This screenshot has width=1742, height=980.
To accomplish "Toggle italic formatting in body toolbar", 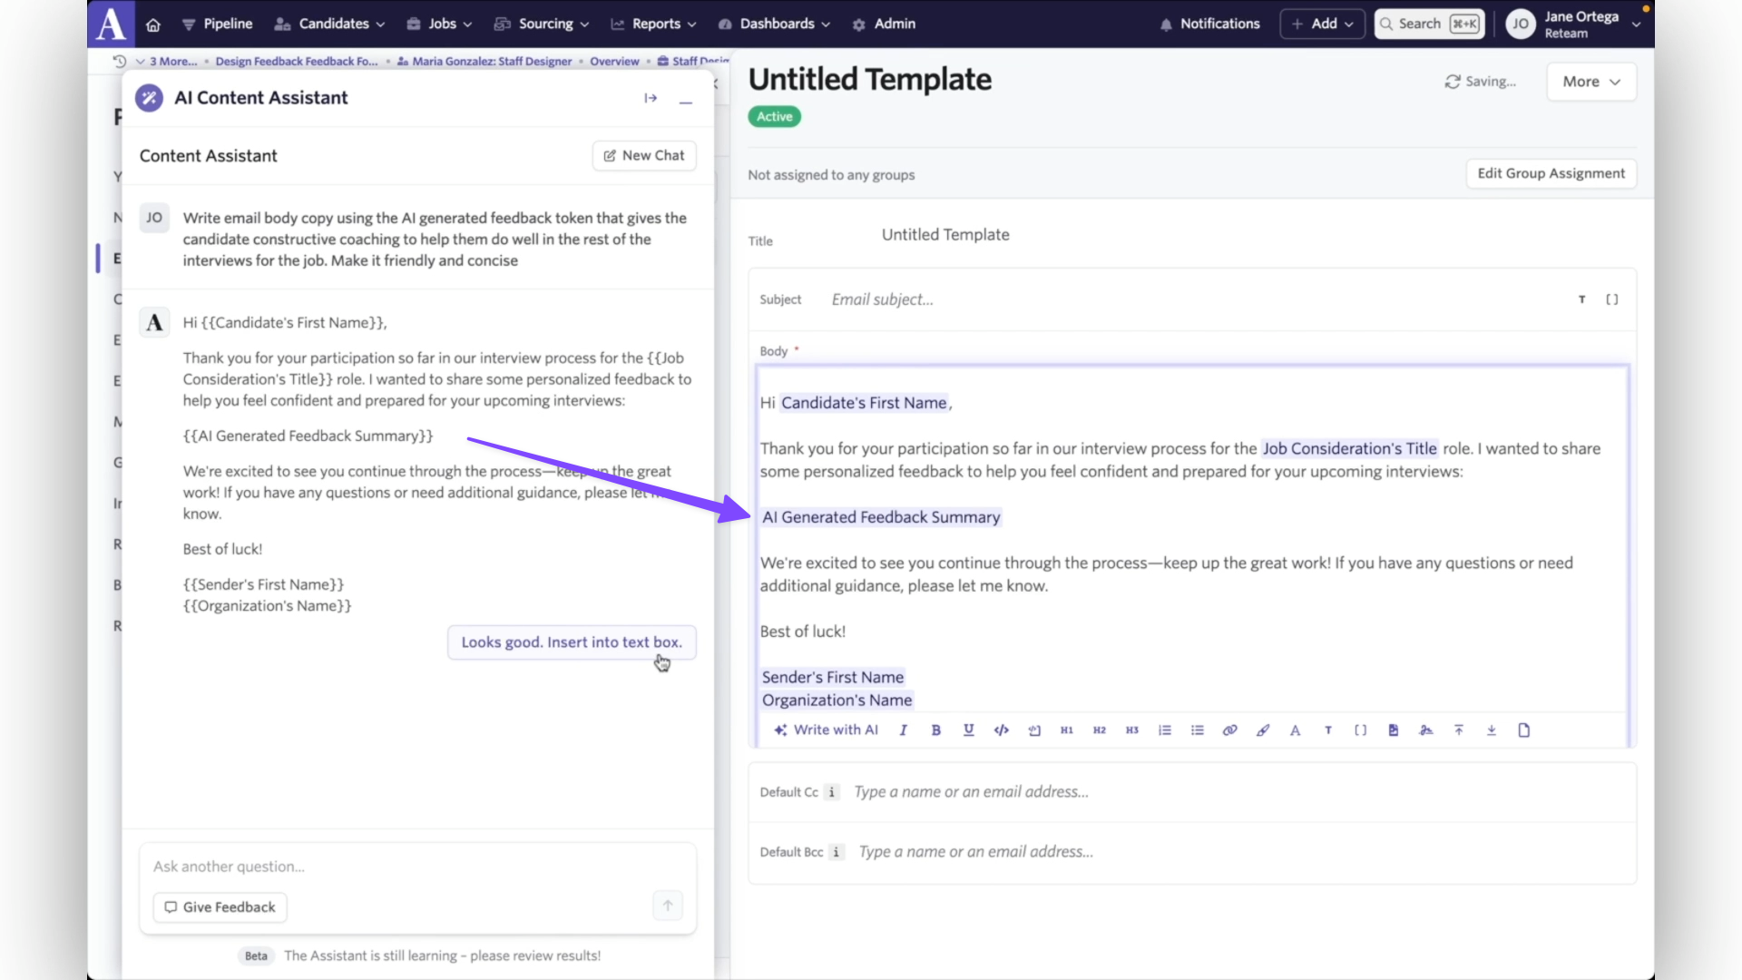I will [x=904, y=730].
